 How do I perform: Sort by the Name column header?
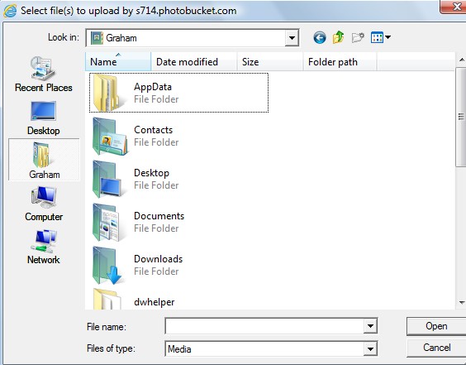tap(118, 61)
